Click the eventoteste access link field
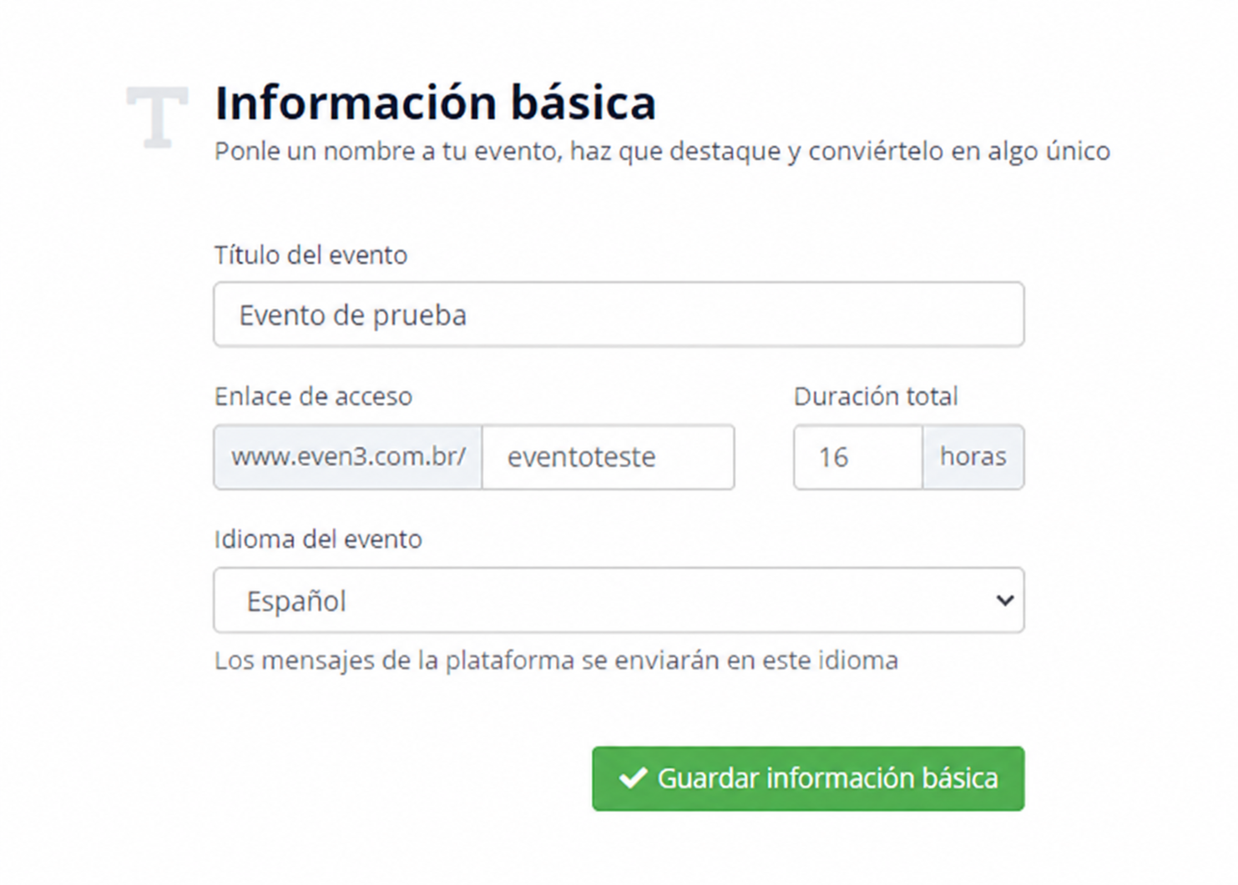The width and height of the screenshot is (1238, 885). point(608,457)
